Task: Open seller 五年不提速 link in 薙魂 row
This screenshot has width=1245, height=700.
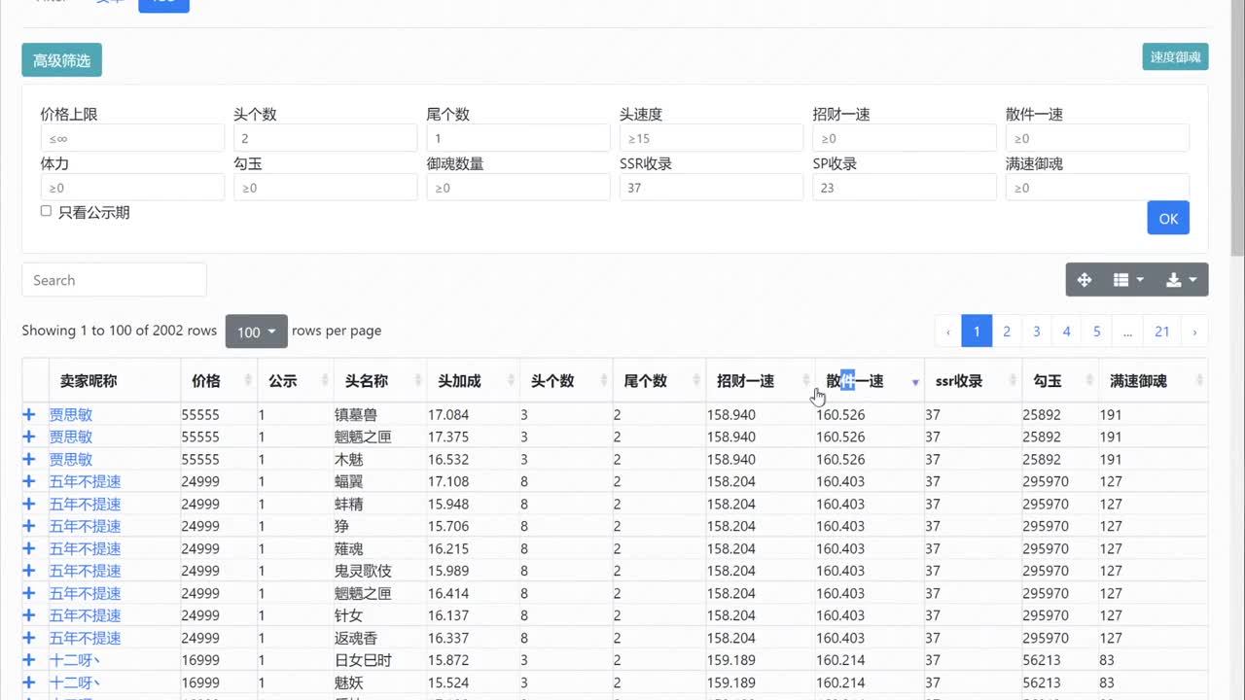Action: pos(86,549)
